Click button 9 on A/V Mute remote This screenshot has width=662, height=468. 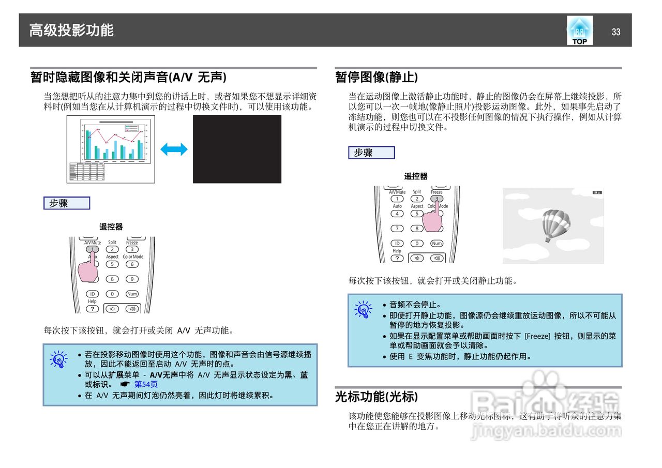[x=132, y=279]
